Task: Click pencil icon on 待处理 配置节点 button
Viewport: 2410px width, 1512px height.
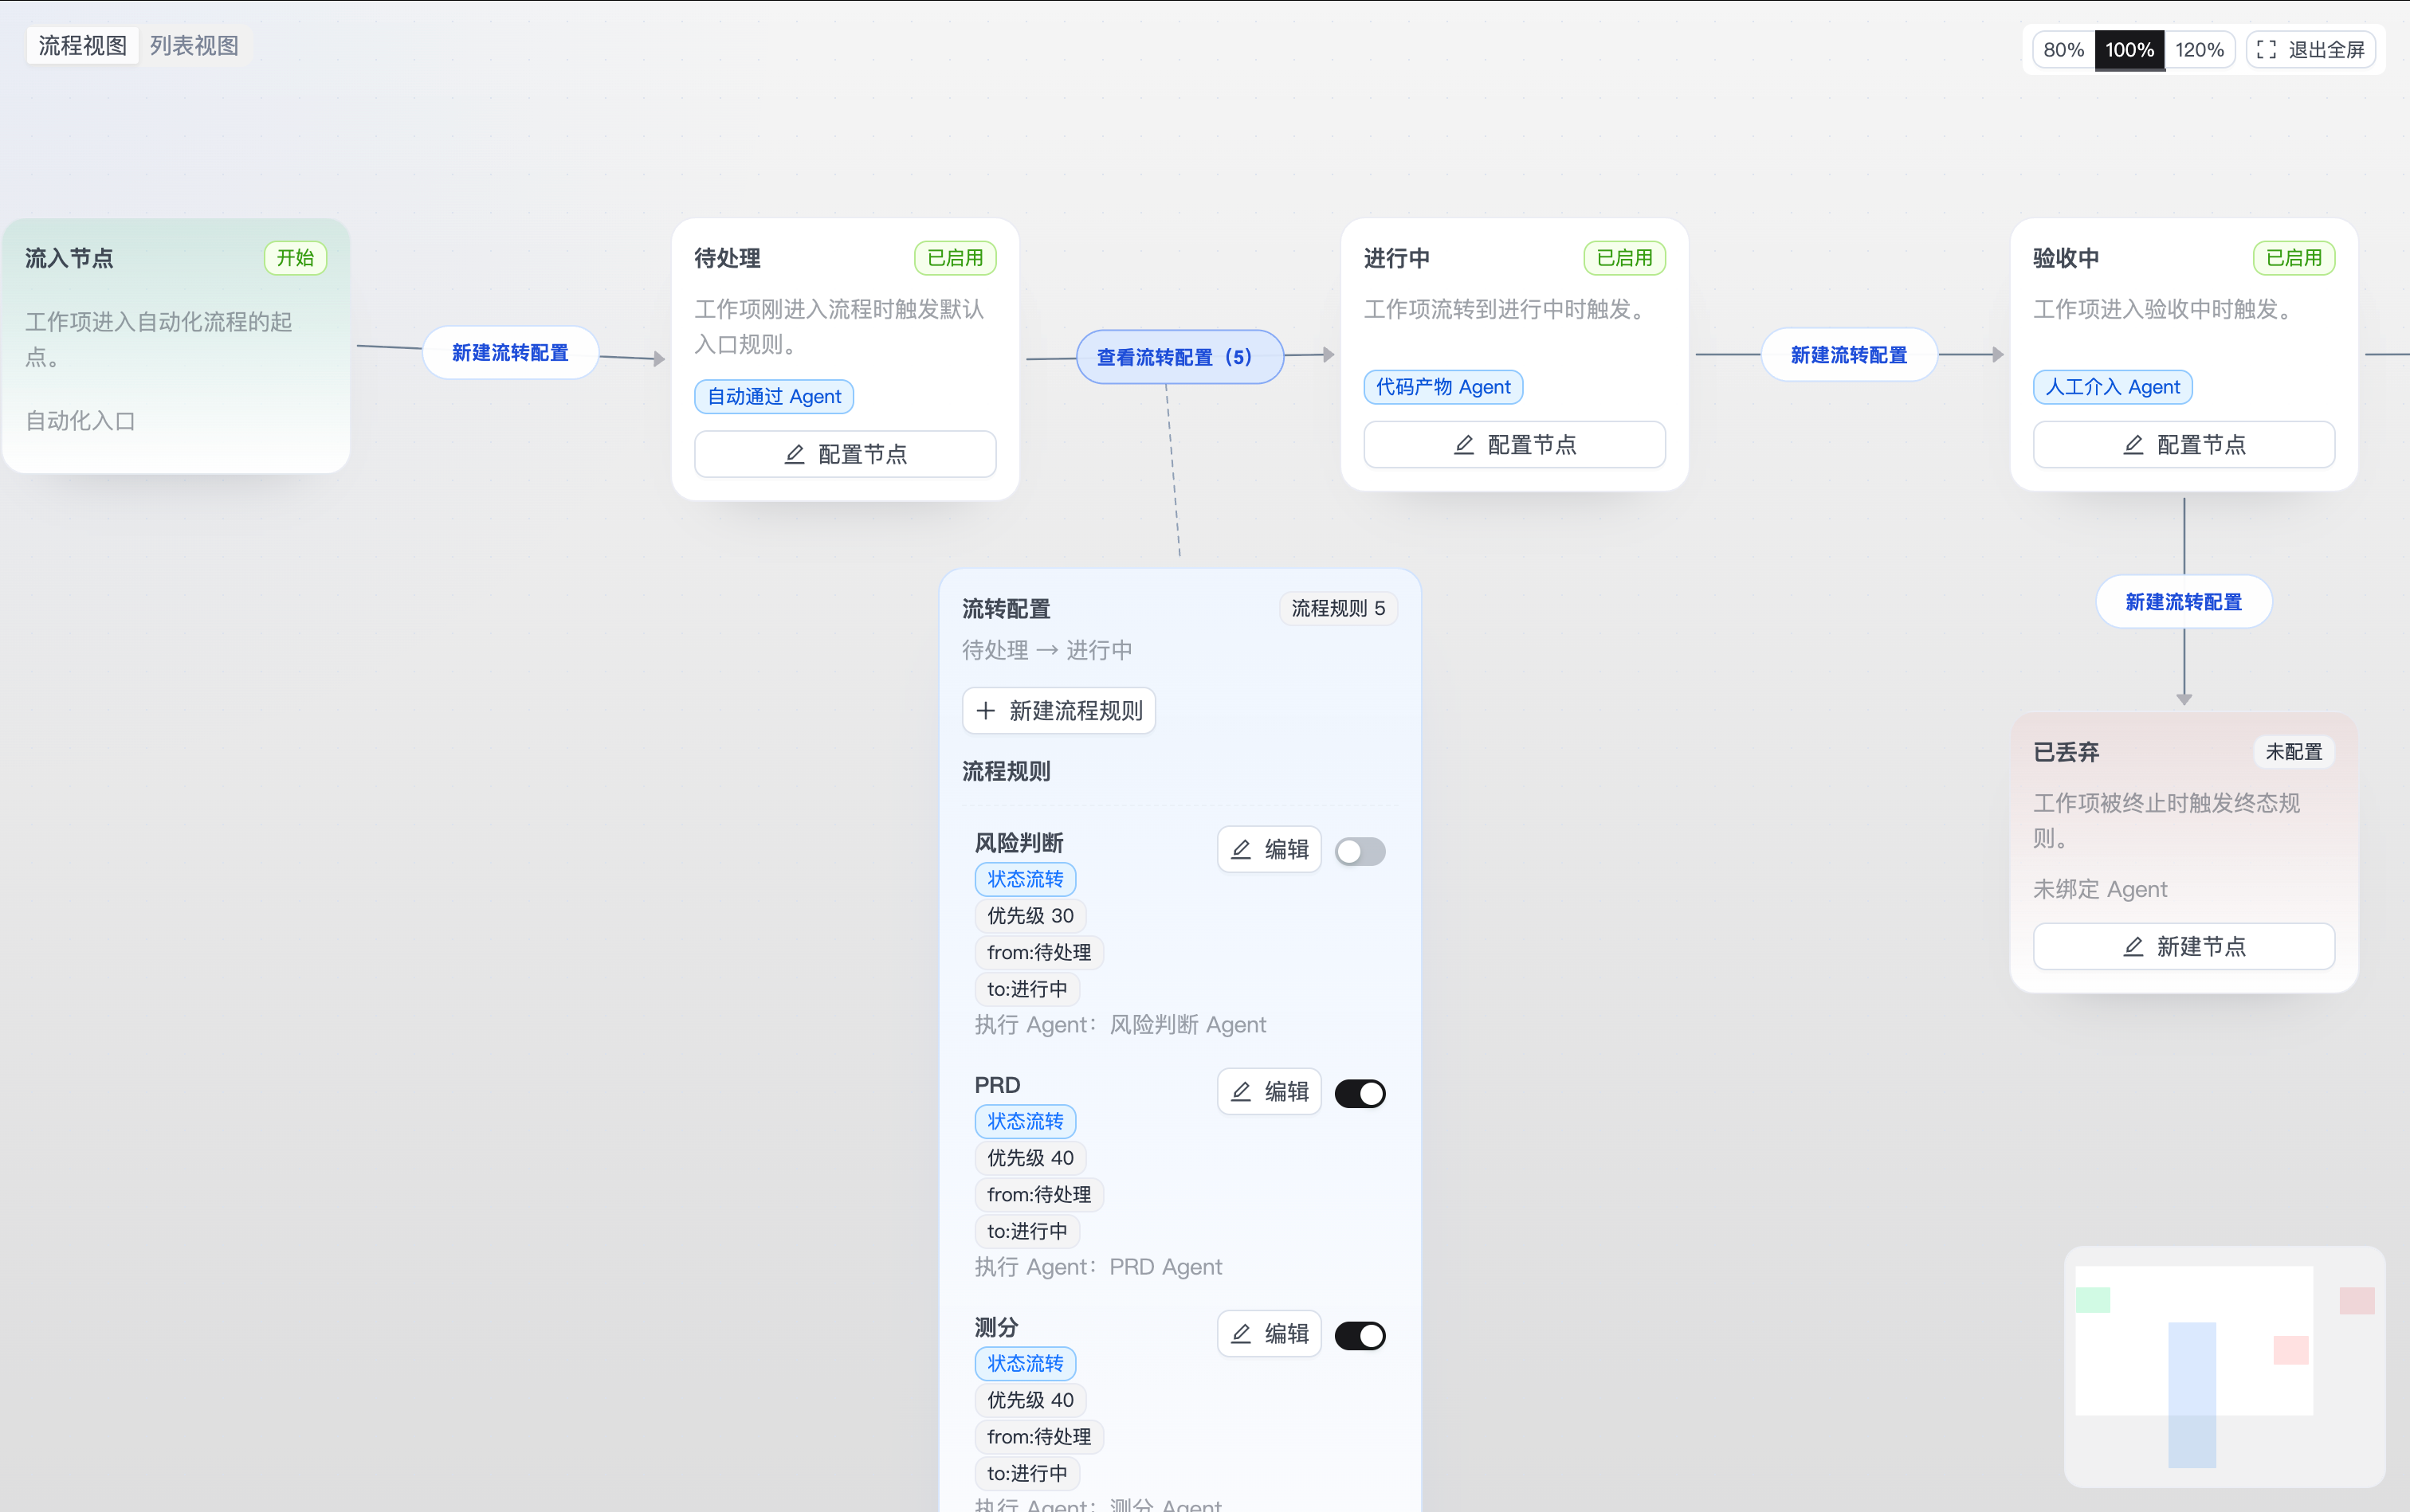Action: click(795, 454)
